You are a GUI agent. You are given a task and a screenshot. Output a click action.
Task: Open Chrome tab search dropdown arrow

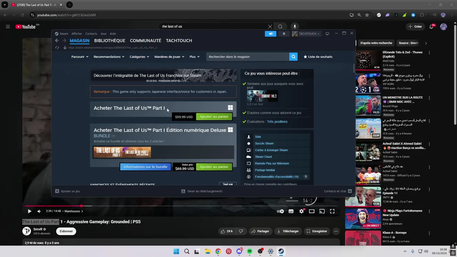coord(5,5)
